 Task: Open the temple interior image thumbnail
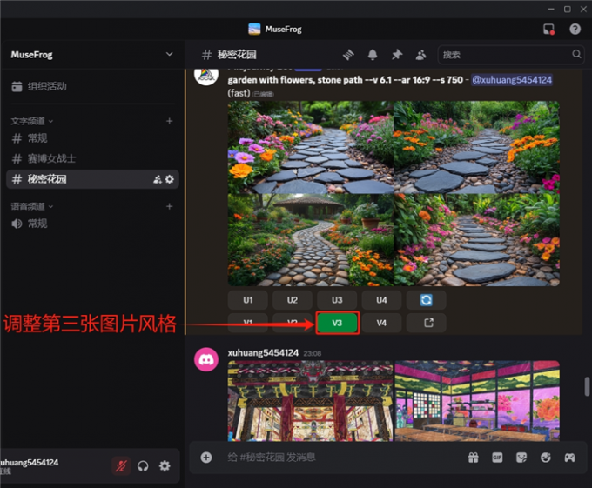coord(310,401)
